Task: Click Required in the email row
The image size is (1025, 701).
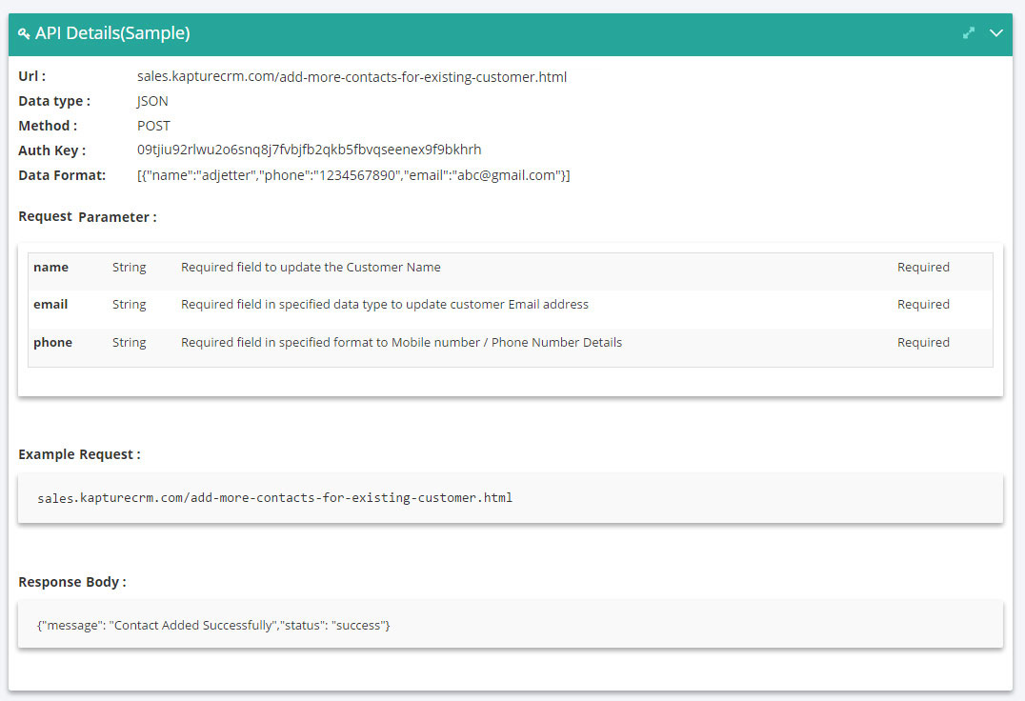Action: click(x=923, y=305)
